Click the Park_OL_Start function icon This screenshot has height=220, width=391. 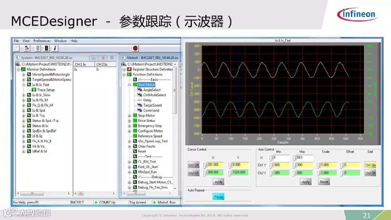135,167
